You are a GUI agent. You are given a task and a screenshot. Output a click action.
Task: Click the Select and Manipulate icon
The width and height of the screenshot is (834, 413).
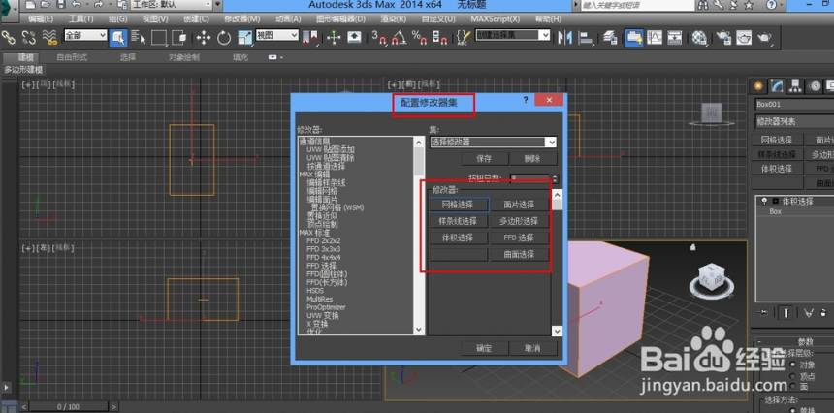point(334,38)
